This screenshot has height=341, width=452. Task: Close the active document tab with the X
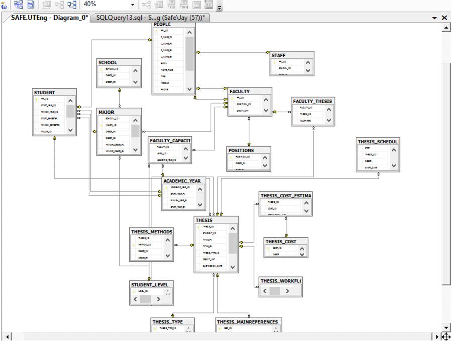445,18
